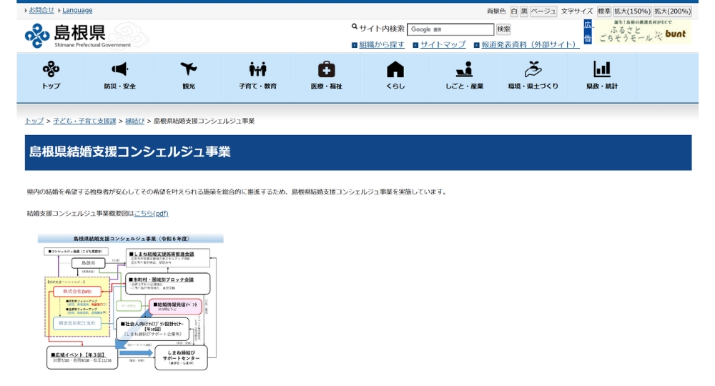Image resolution: width=715 pixels, height=386 pixels.
Task: Open the お問合せ link
Action: click(x=41, y=10)
